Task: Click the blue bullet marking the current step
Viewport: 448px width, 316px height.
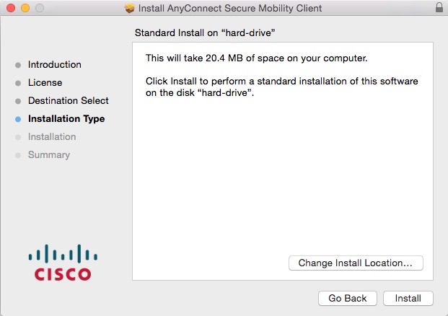Action: [x=18, y=119]
